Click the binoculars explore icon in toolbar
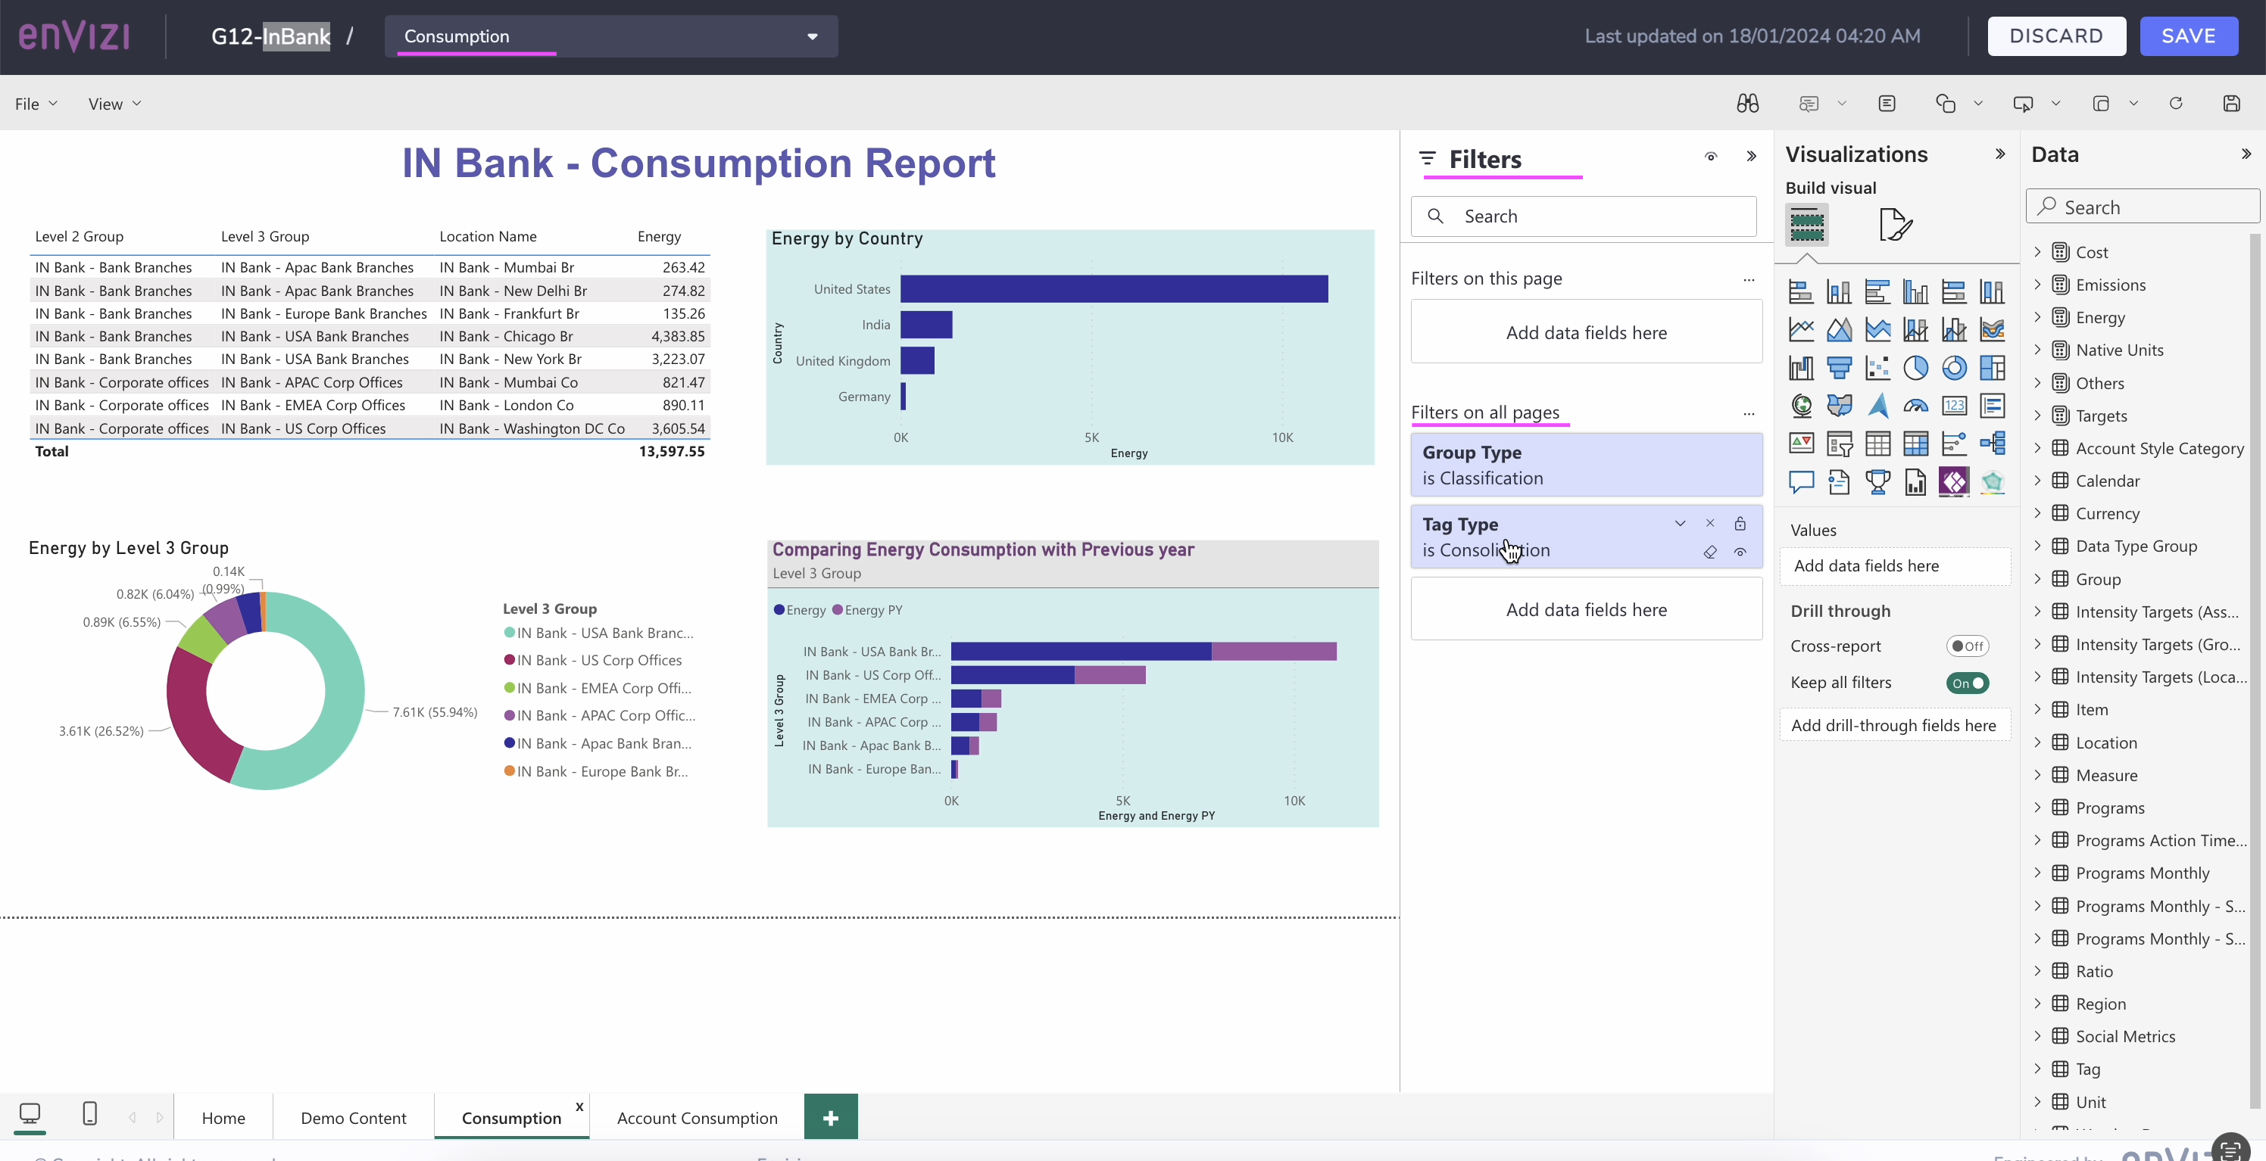2266x1161 pixels. tap(1747, 104)
